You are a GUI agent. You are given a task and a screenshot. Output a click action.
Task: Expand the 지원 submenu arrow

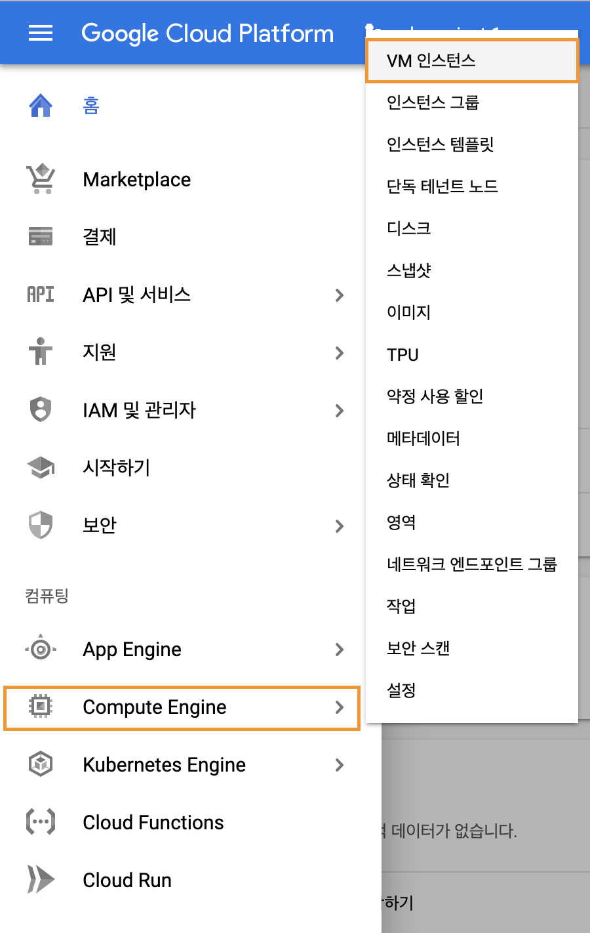[340, 353]
